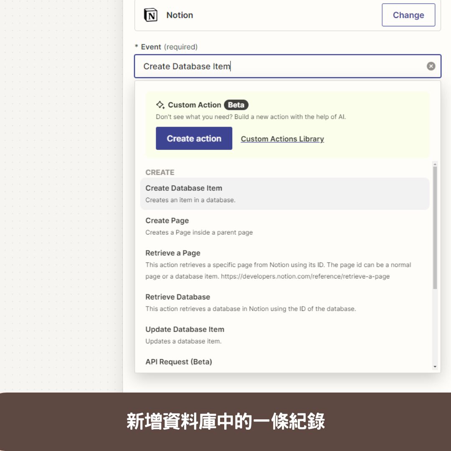Click the Notion app name label
This screenshot has width=451, height=451.
(x=180, y=15)
